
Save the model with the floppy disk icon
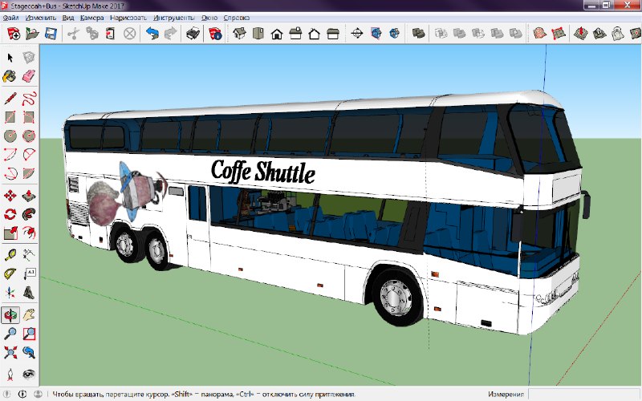[x=50, y=34]
